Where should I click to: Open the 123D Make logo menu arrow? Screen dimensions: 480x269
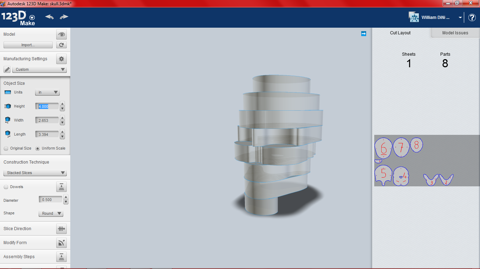click(x=32, y=17)
